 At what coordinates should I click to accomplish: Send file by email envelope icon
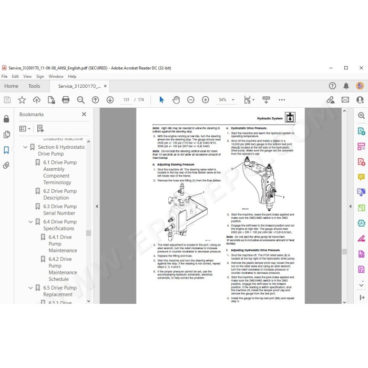(345, 100)
